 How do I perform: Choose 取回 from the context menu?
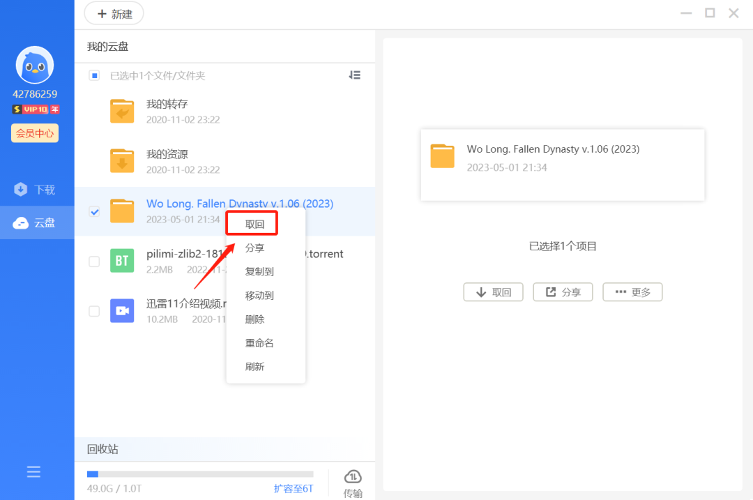(x=254, y=225)
